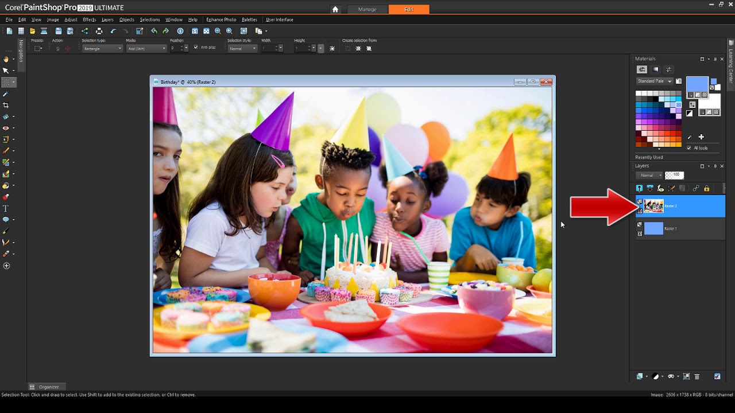Open the Paste toolbar dropdown arrow
The width and height of the screenshot is (735, 413).
[266, 31]
